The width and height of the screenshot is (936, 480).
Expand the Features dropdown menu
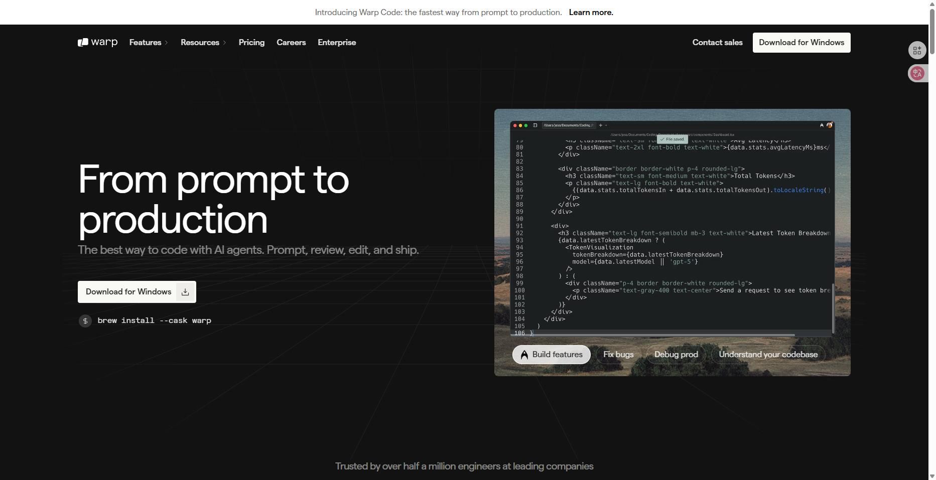pos(149,43)
